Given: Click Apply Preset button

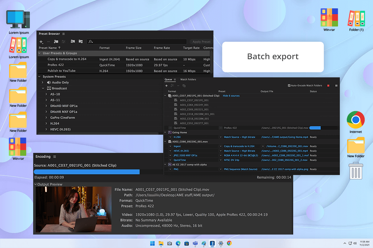Looking at the screenshot, I should click(201, 42).
